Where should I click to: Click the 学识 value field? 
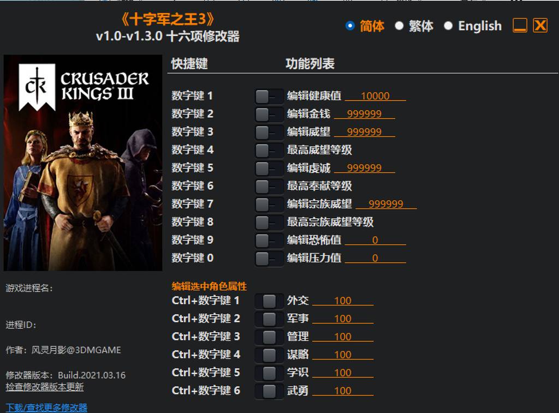[x=343, y=373]
